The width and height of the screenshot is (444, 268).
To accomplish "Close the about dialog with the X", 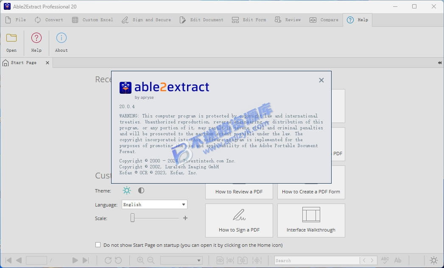I will 321,80.
